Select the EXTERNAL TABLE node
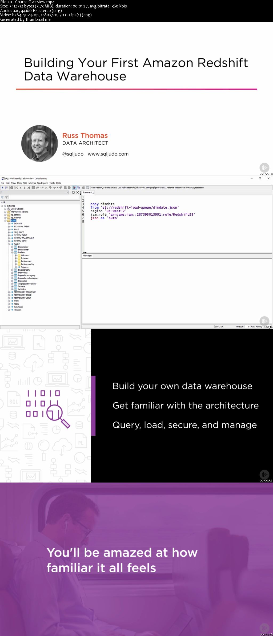This screenshot has height=636, width=273. click(x=22, y=226)
